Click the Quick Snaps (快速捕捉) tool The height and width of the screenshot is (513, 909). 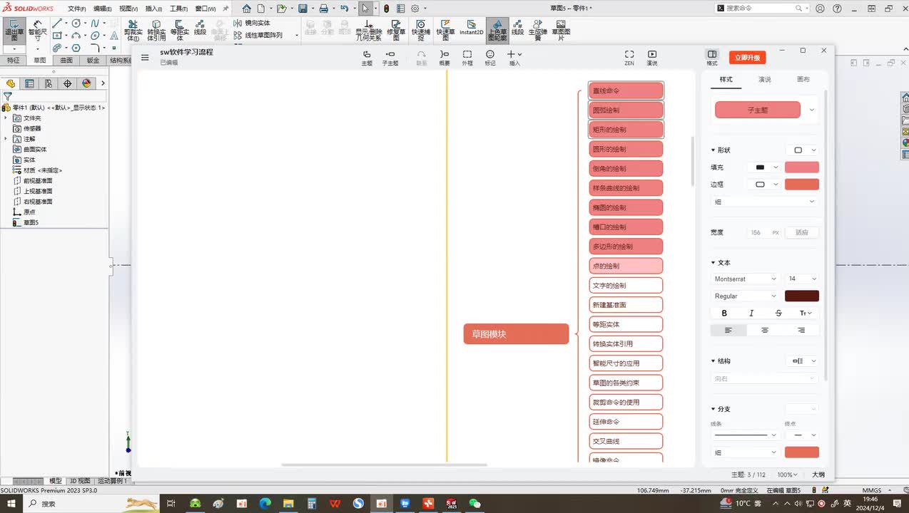(421, 30)
